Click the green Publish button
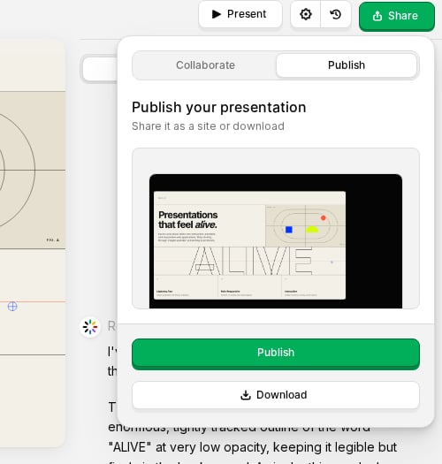This screenshot has width=442, height=464. click(x=276, y=354)
